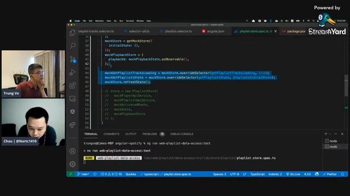Screen dimensions: 350x196
Task: Click the TypeScript version 4.3.5 in status bar
Action: pyautogui.click(x=307, y=174)
